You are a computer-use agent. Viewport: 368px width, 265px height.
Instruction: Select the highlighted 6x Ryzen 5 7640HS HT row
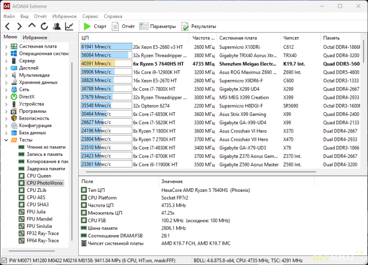click(220, 63)
